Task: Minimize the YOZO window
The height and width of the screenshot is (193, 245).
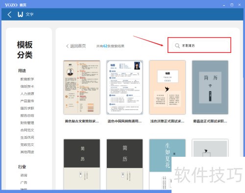Action: (224, 5)
